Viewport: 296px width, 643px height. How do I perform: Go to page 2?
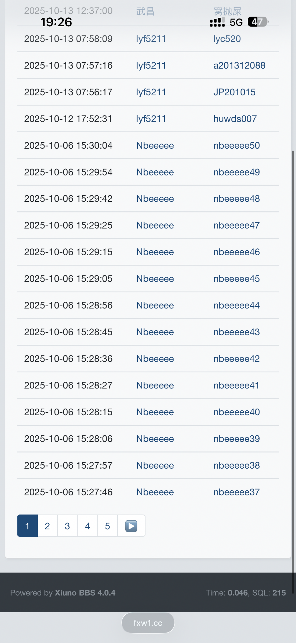tap(47, 526)
